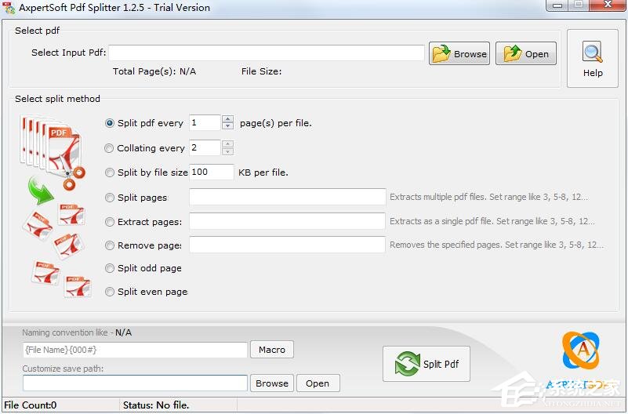Click Open button for save path

[318, 383]
